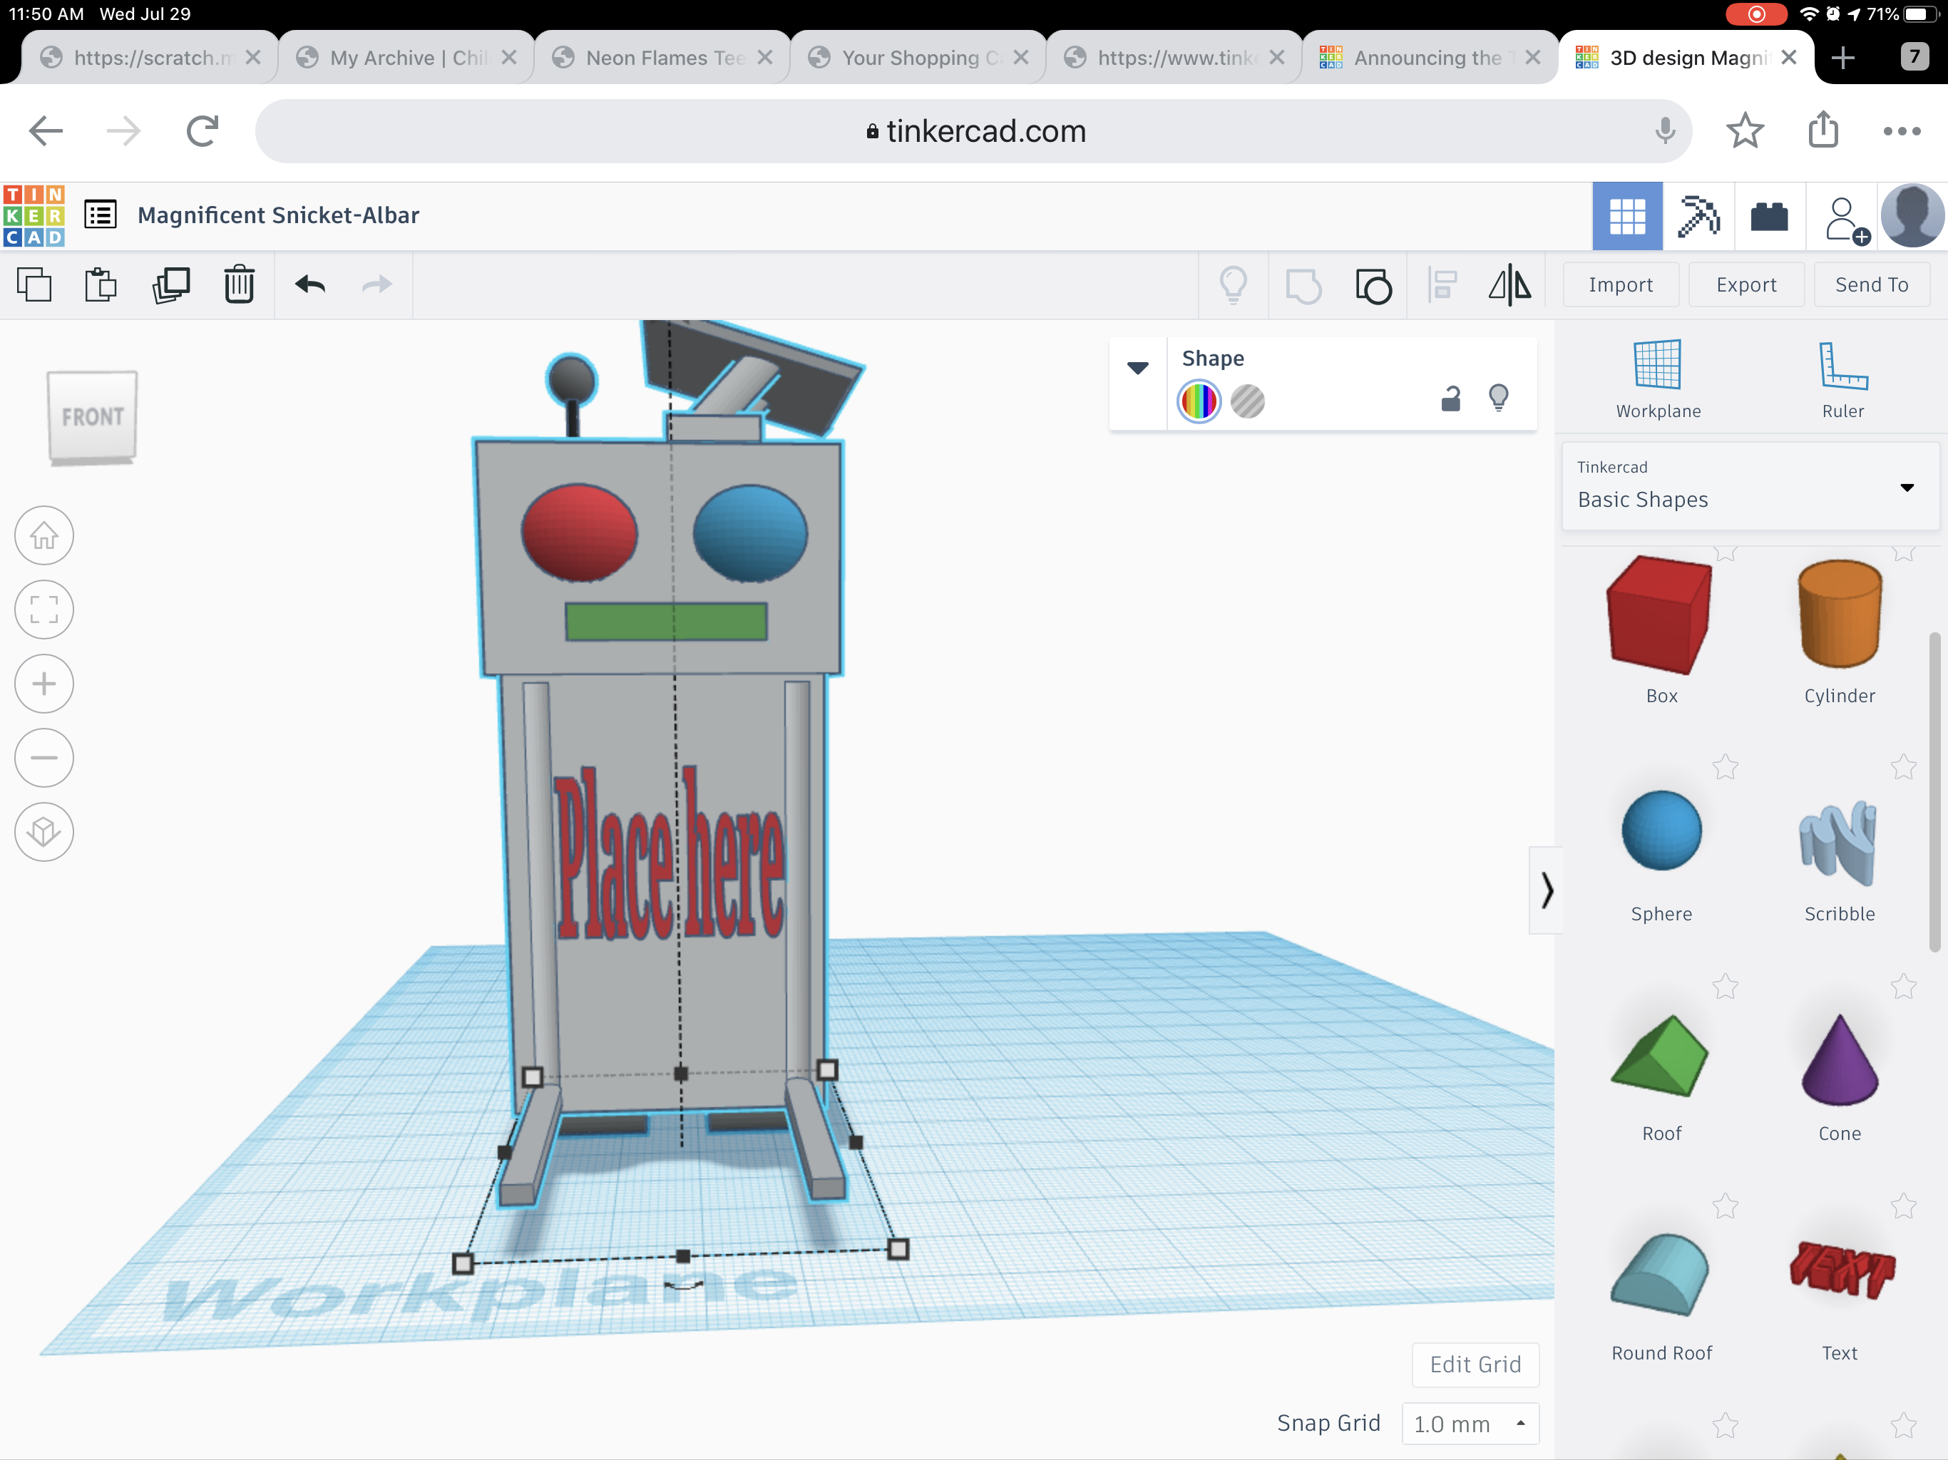This screenshot has width=1948, height=1460.
Task: Toggle orthographic perspective cube view
Action: [x=44, y=831]
